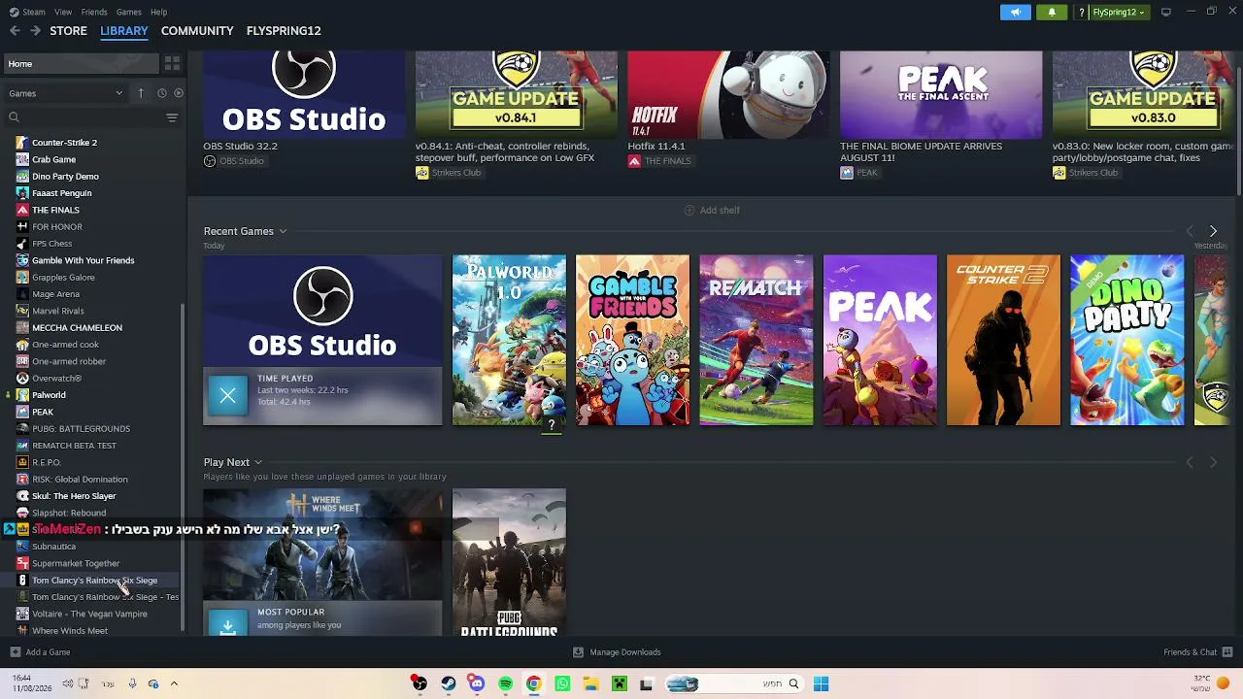Open Spotify from the Windows taskbar

(x=505, y=684)
